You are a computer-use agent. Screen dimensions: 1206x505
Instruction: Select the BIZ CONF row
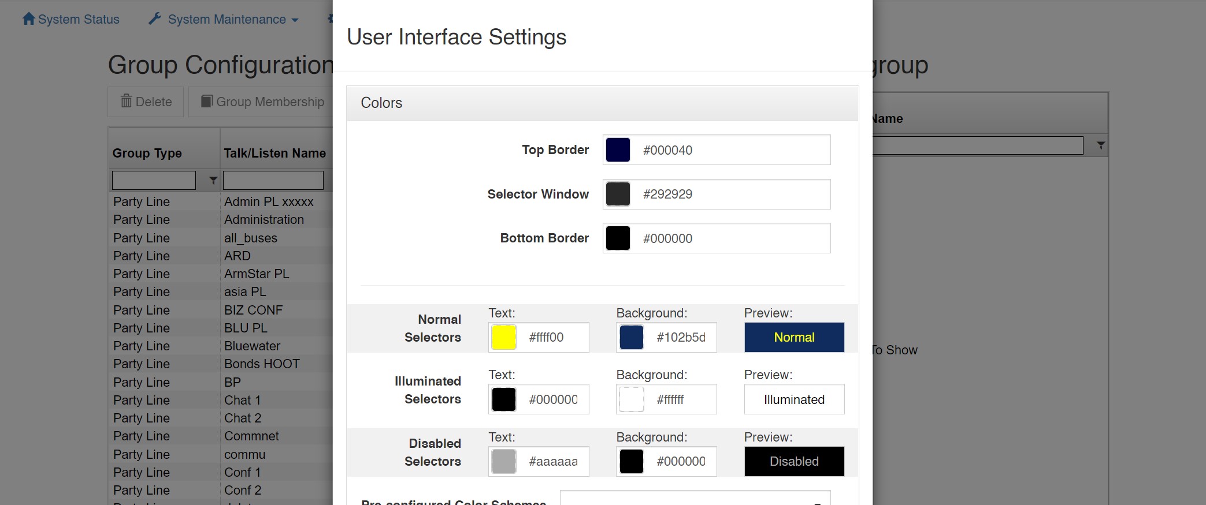[221, 310]
